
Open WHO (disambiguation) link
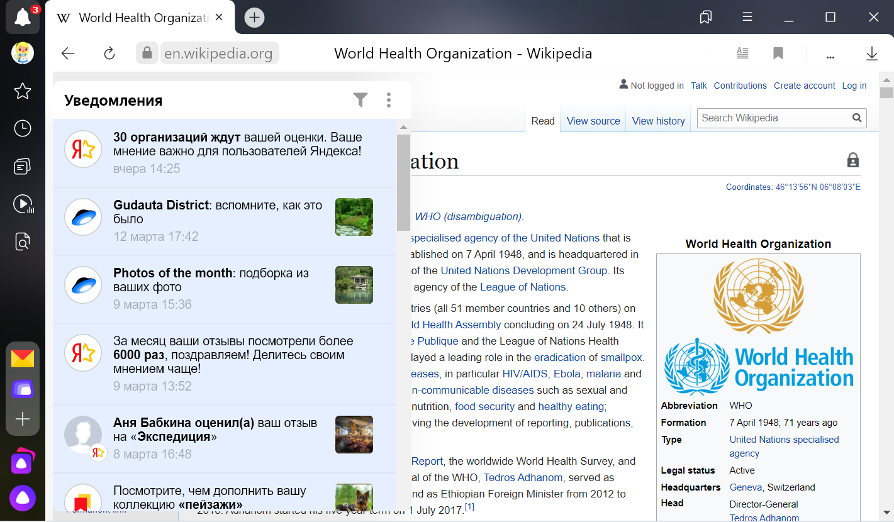click(469, 216)
